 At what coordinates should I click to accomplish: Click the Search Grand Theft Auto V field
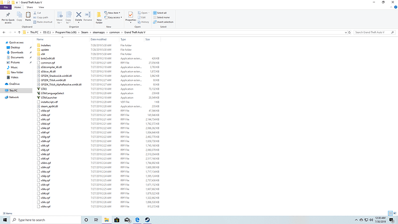tap(374, 32)
